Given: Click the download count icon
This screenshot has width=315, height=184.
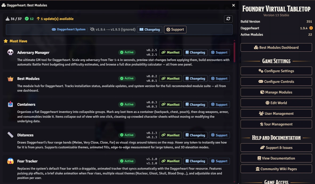Looking at the screenshot, I should click(7, 19).
